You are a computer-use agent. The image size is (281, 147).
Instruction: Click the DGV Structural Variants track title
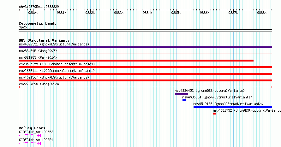click(x=44, y=40)
